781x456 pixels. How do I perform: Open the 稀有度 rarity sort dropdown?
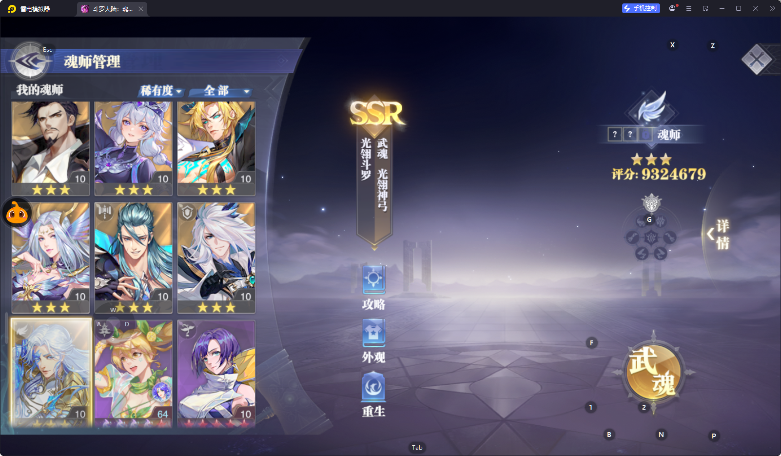point(161,91)
